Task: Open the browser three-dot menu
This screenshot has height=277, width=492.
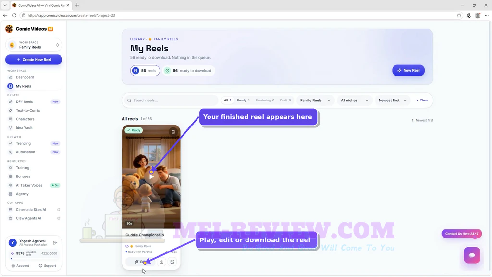Action: (487, 15)
